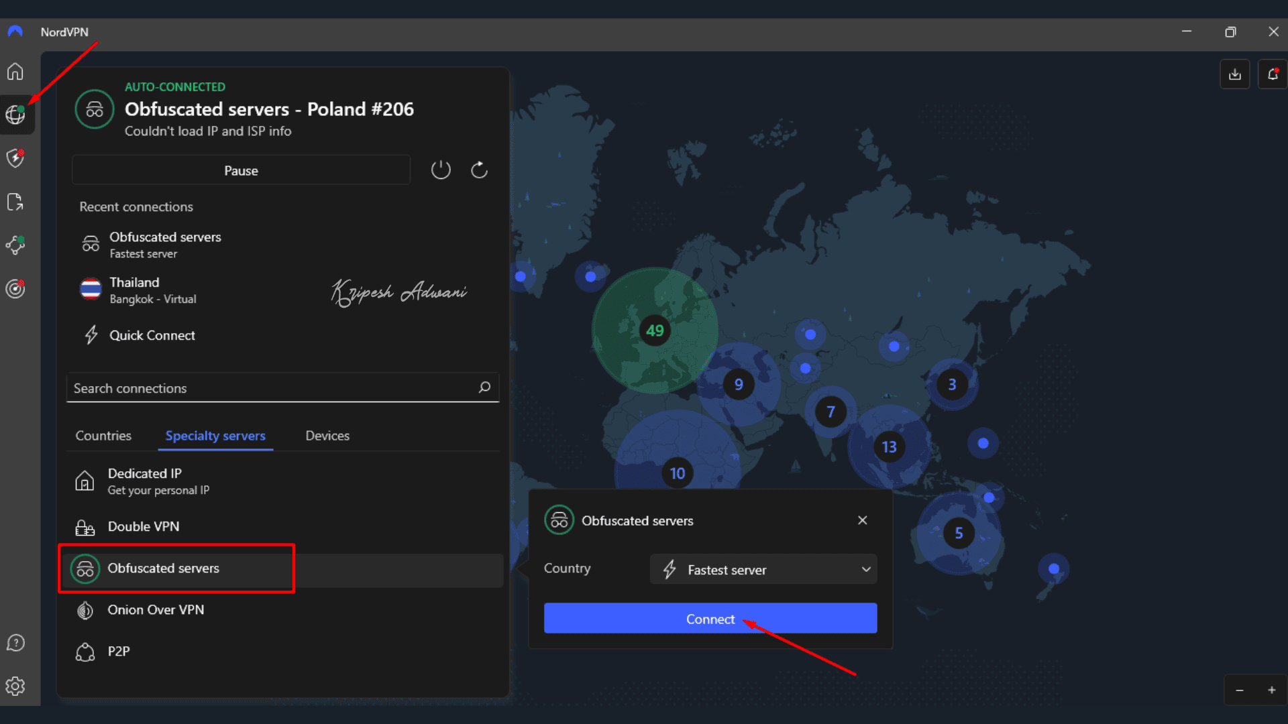Open the Meshnet sidebar icon

click(15, 245)
